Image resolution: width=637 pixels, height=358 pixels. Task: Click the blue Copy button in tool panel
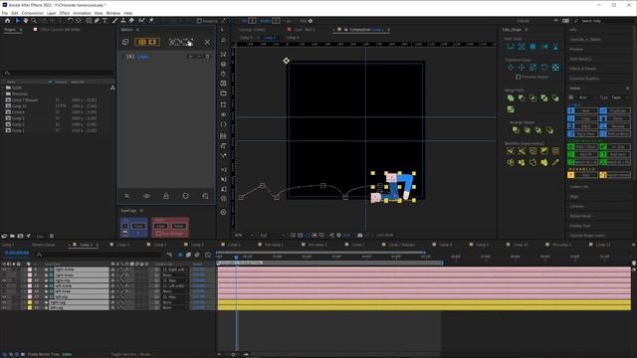[582, 118]
